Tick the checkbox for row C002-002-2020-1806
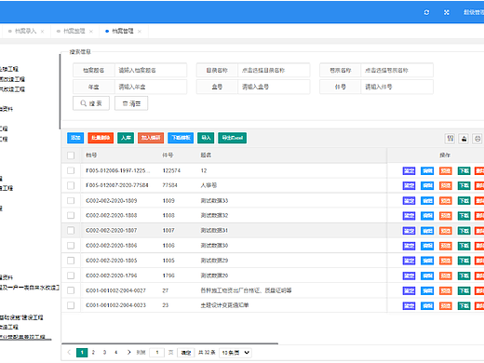 click(71, 246)
